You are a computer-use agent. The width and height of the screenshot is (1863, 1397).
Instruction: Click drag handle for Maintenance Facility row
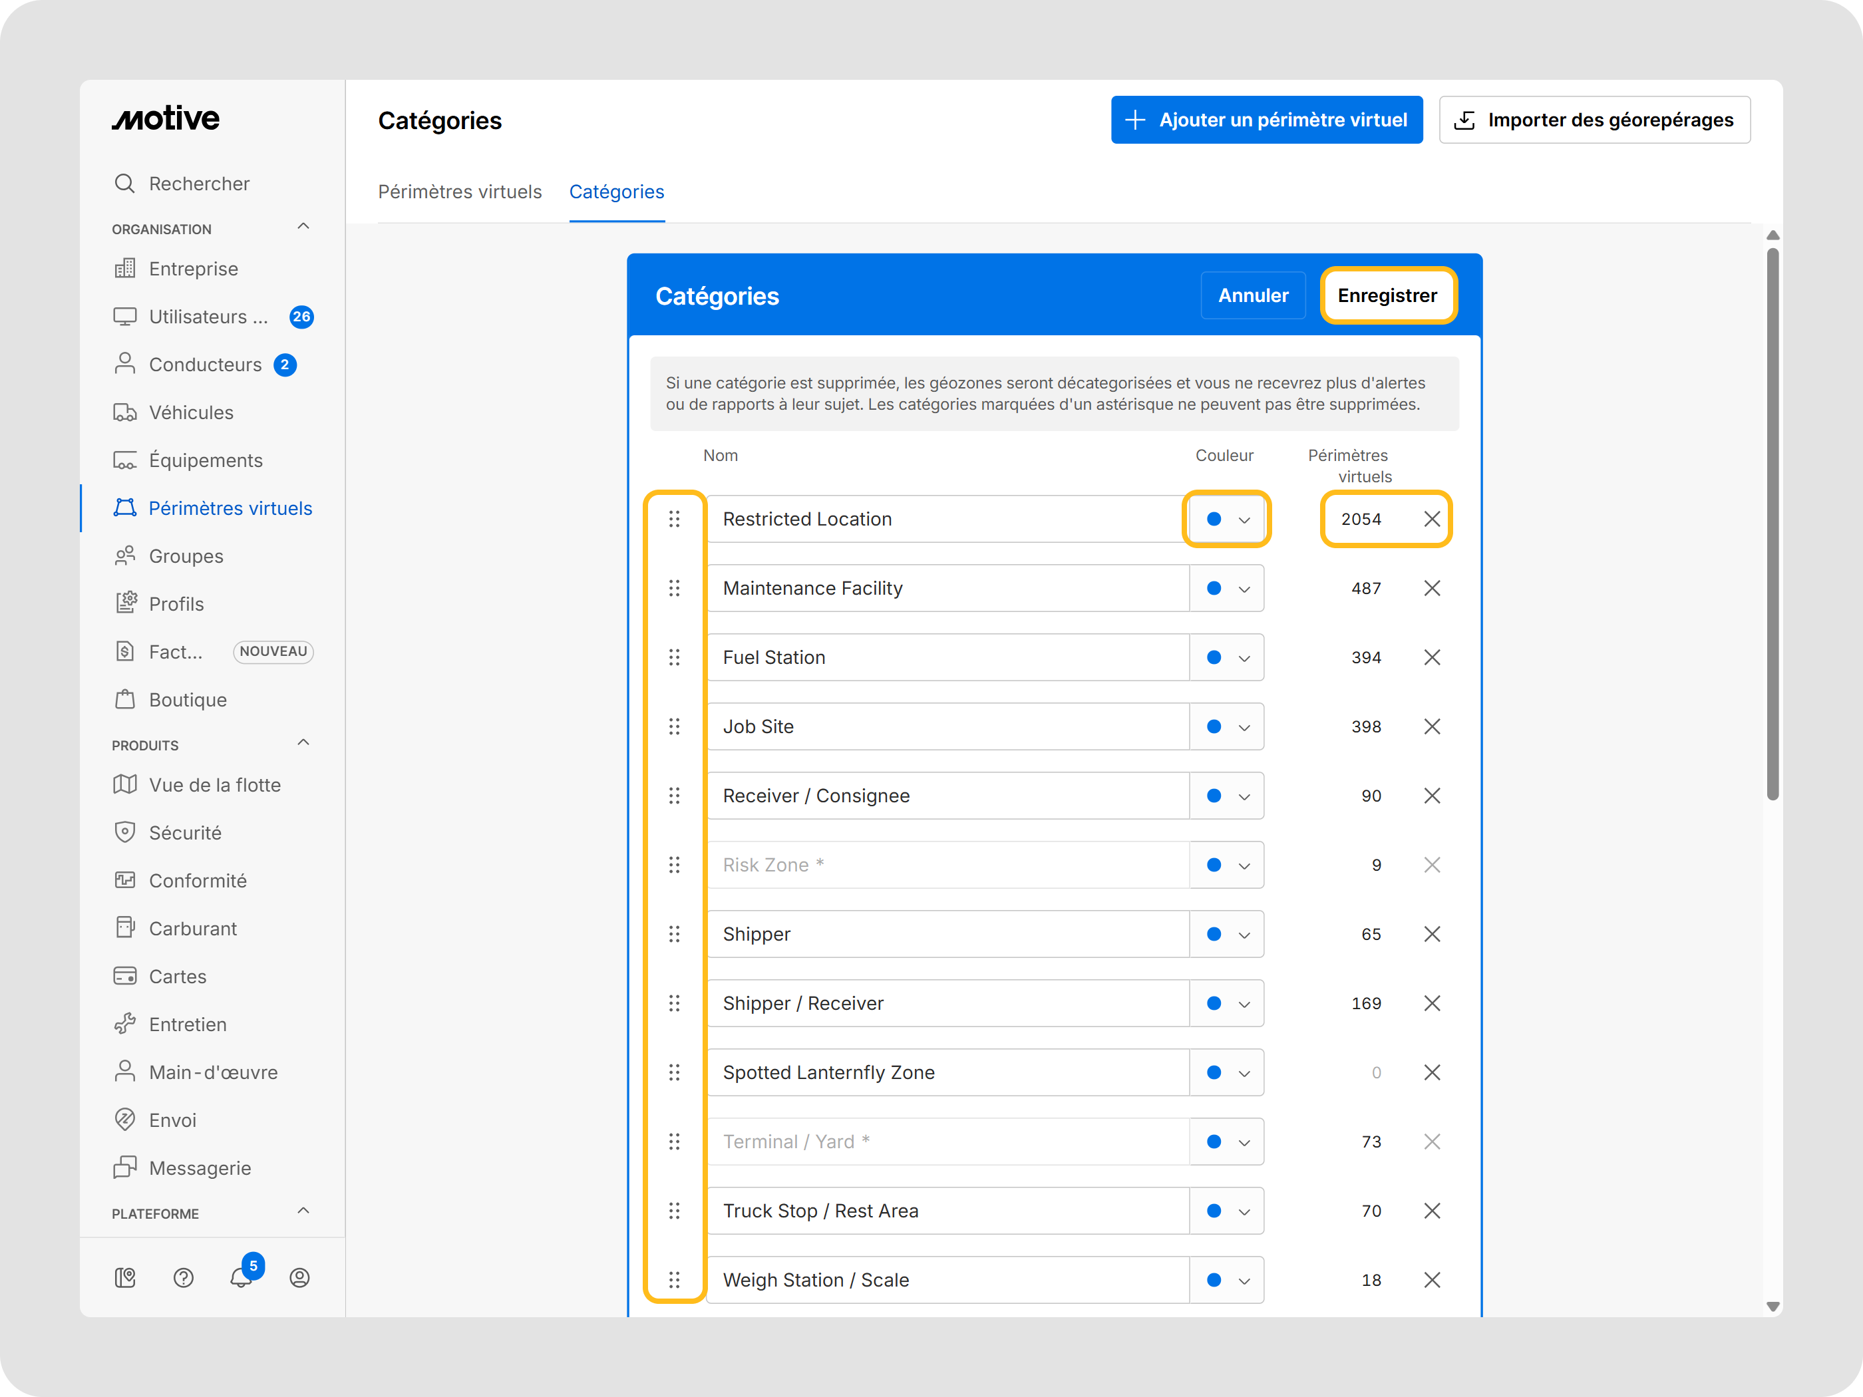(x=674, y=589)
